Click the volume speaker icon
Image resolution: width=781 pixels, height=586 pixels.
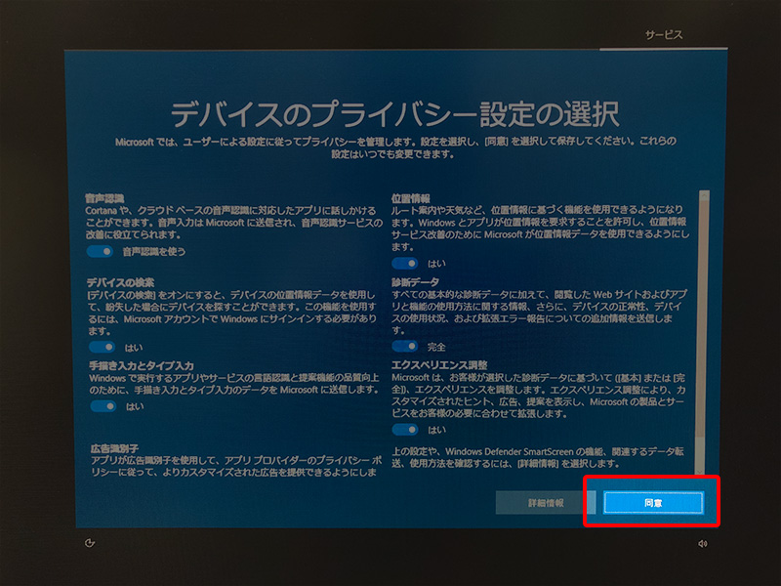(702, 544)
